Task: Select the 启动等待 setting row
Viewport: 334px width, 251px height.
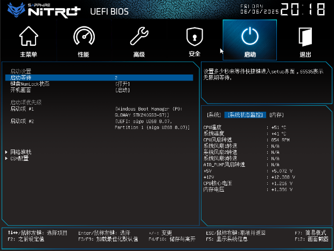Action: (99, 78)
